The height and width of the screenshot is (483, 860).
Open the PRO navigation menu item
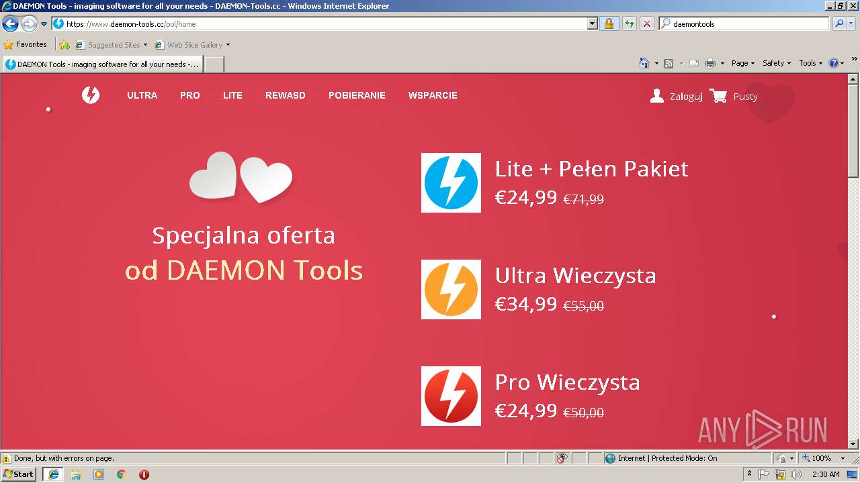point(190,95)
